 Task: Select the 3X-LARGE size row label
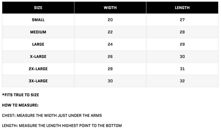tap(38, 81)
